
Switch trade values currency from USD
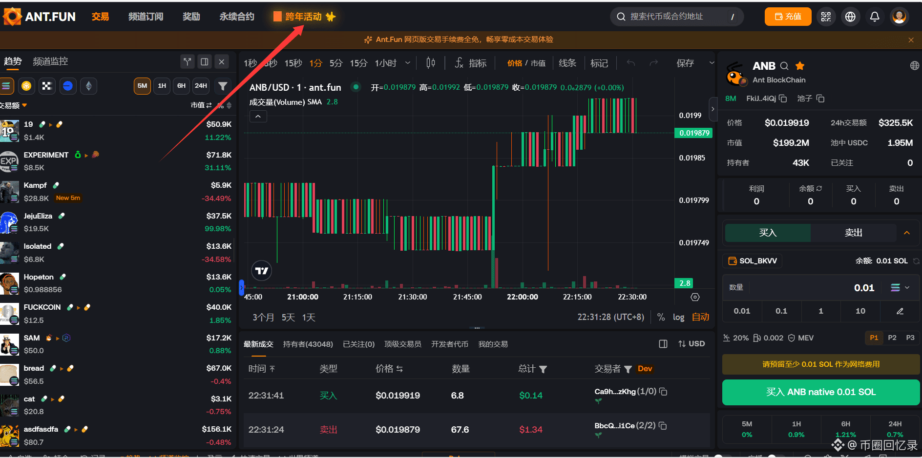pyautogui.click(x=691, y=344)
